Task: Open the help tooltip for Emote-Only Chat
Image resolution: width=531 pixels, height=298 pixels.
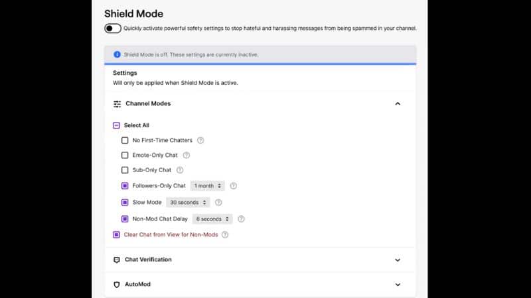Action: (x=187, y=155)
